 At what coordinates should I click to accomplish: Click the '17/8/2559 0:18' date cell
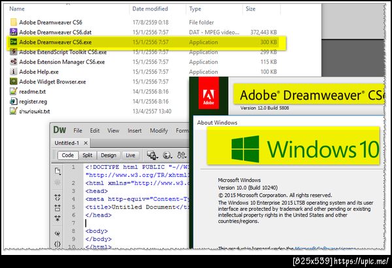pyautogui.click(x=150, y=22)
